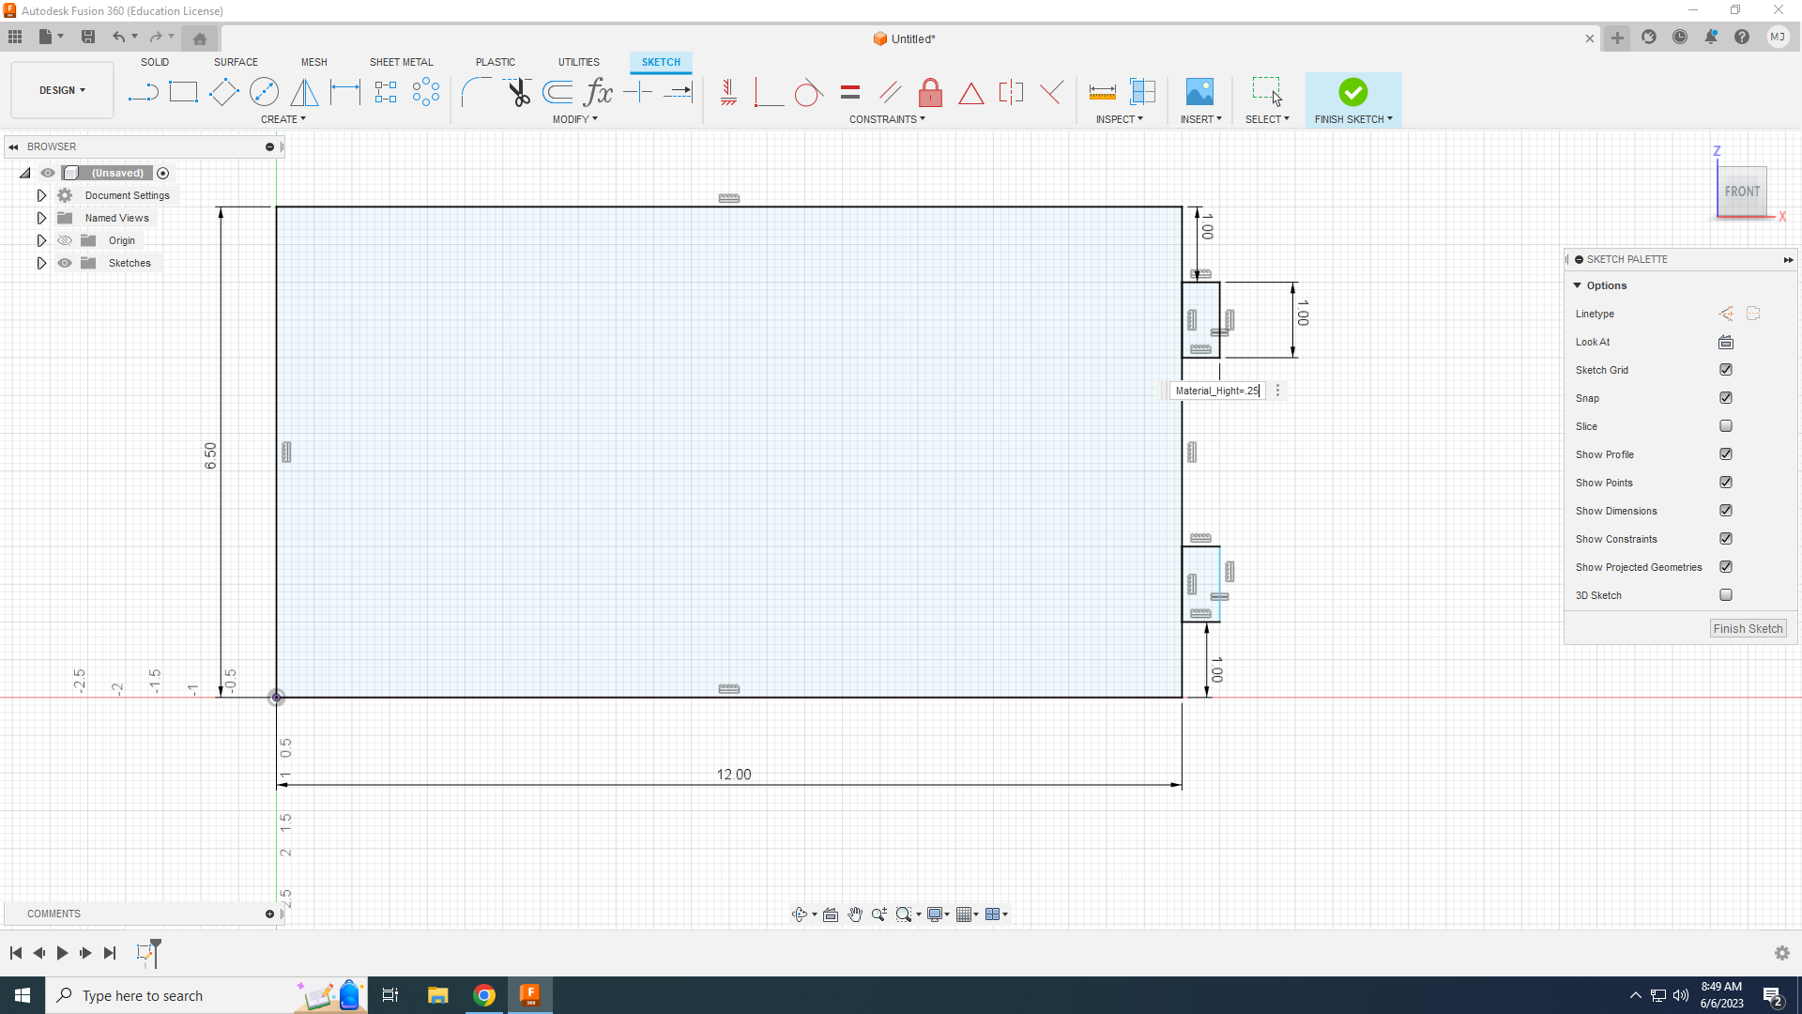Click the Trim scissors tool
This screenshot has width=1802, height=1014.
tap(518, 92)
